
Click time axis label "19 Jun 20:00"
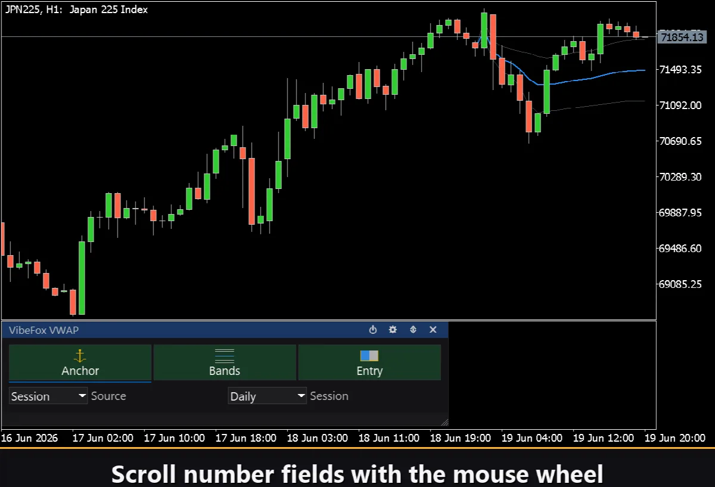[675, 438]
